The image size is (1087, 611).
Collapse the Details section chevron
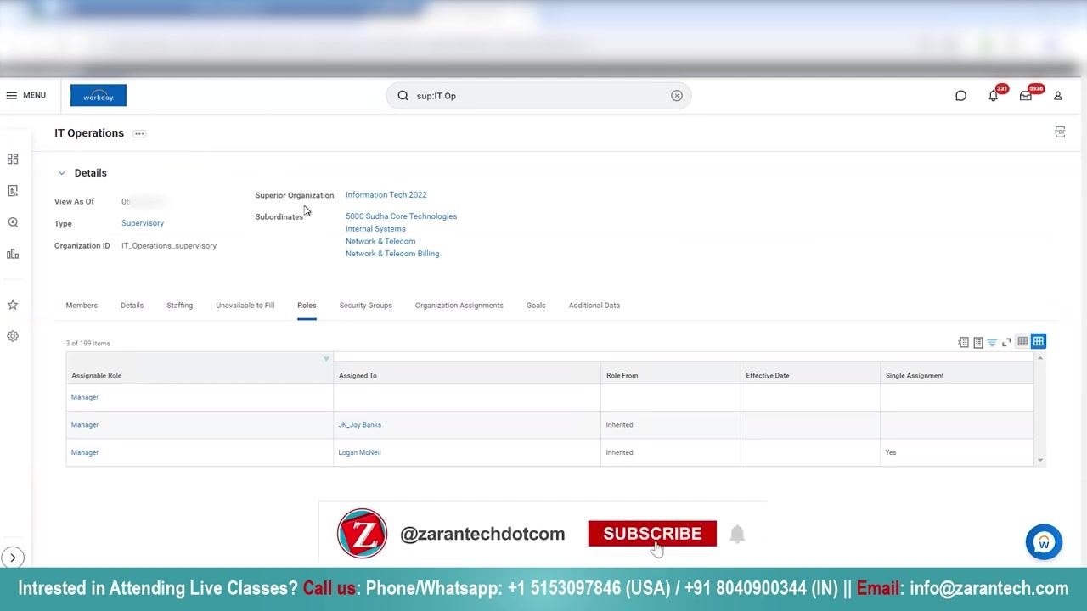pos(61,173)
